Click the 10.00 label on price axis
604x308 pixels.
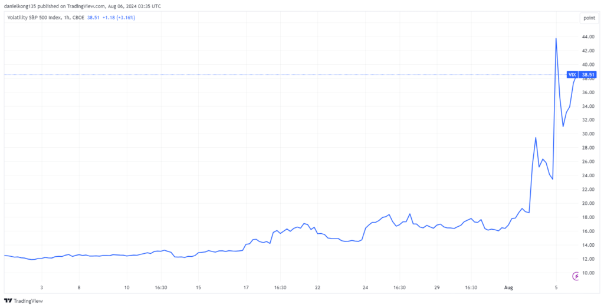point(587,273)
